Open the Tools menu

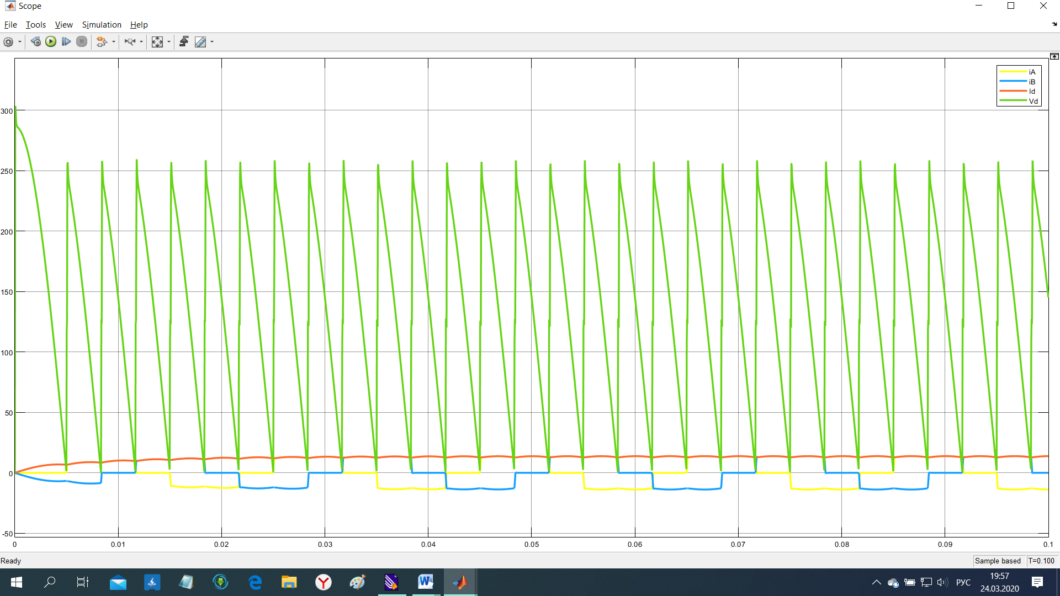point(36,25)
